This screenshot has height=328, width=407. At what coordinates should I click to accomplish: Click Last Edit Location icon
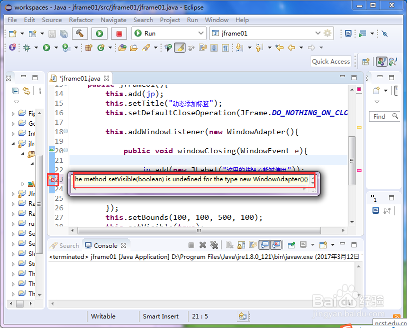tap(279, 48)
